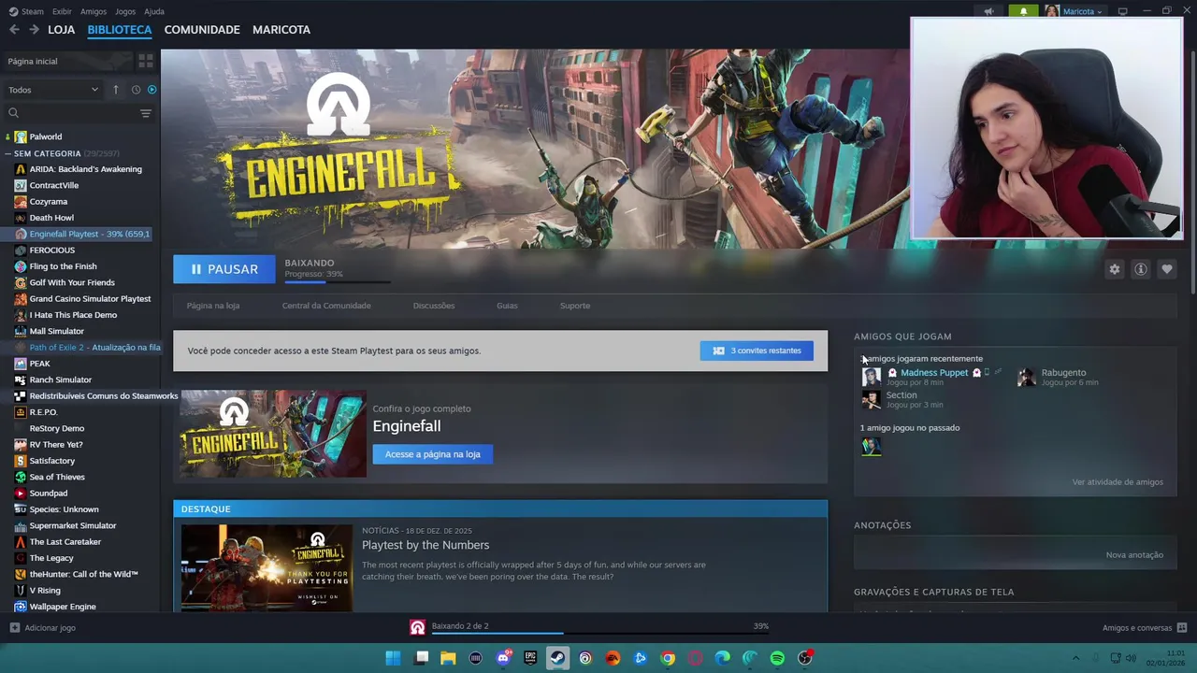Open the Steam menu
The height and width of the screenshot is (673, 1197).
(26, 11)
